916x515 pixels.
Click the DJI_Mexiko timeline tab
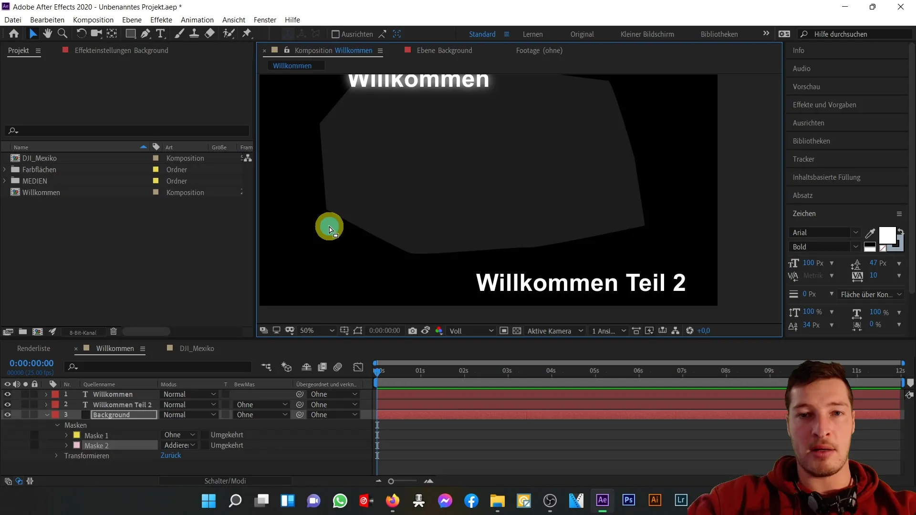pos(198,349)
